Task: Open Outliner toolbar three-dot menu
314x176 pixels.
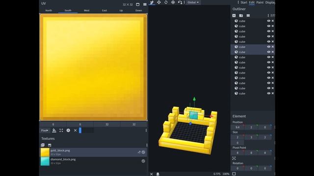Action: pos(268,15)
